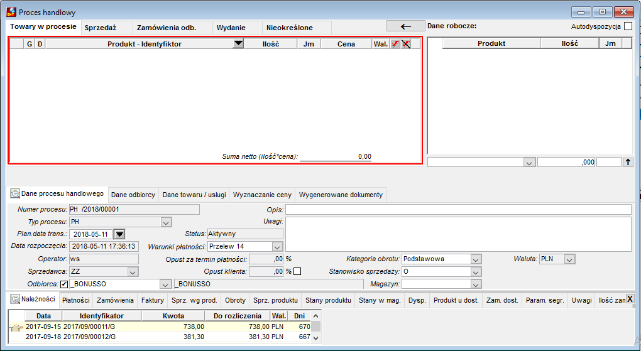This screenshot has height=351, width=641.
Task: Open the Wyznaczanie ceny tab
Action: click(262, 195)
